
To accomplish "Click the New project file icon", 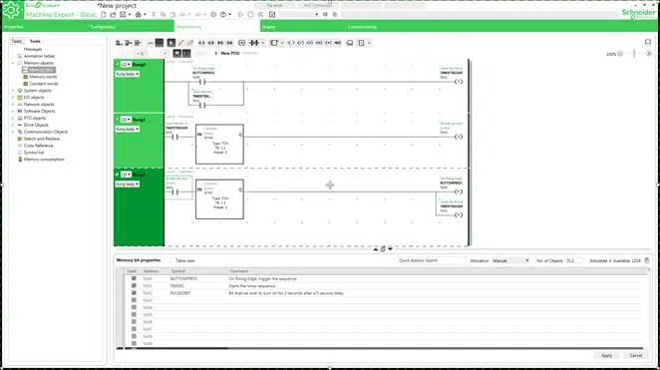I will click(x=103, y=14).
